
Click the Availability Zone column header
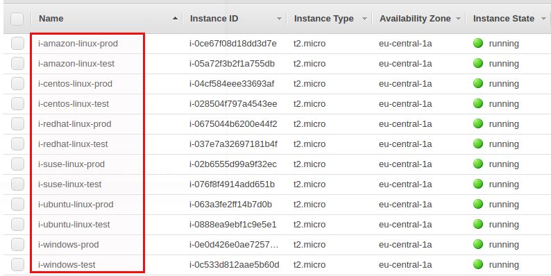click(415, 19)
